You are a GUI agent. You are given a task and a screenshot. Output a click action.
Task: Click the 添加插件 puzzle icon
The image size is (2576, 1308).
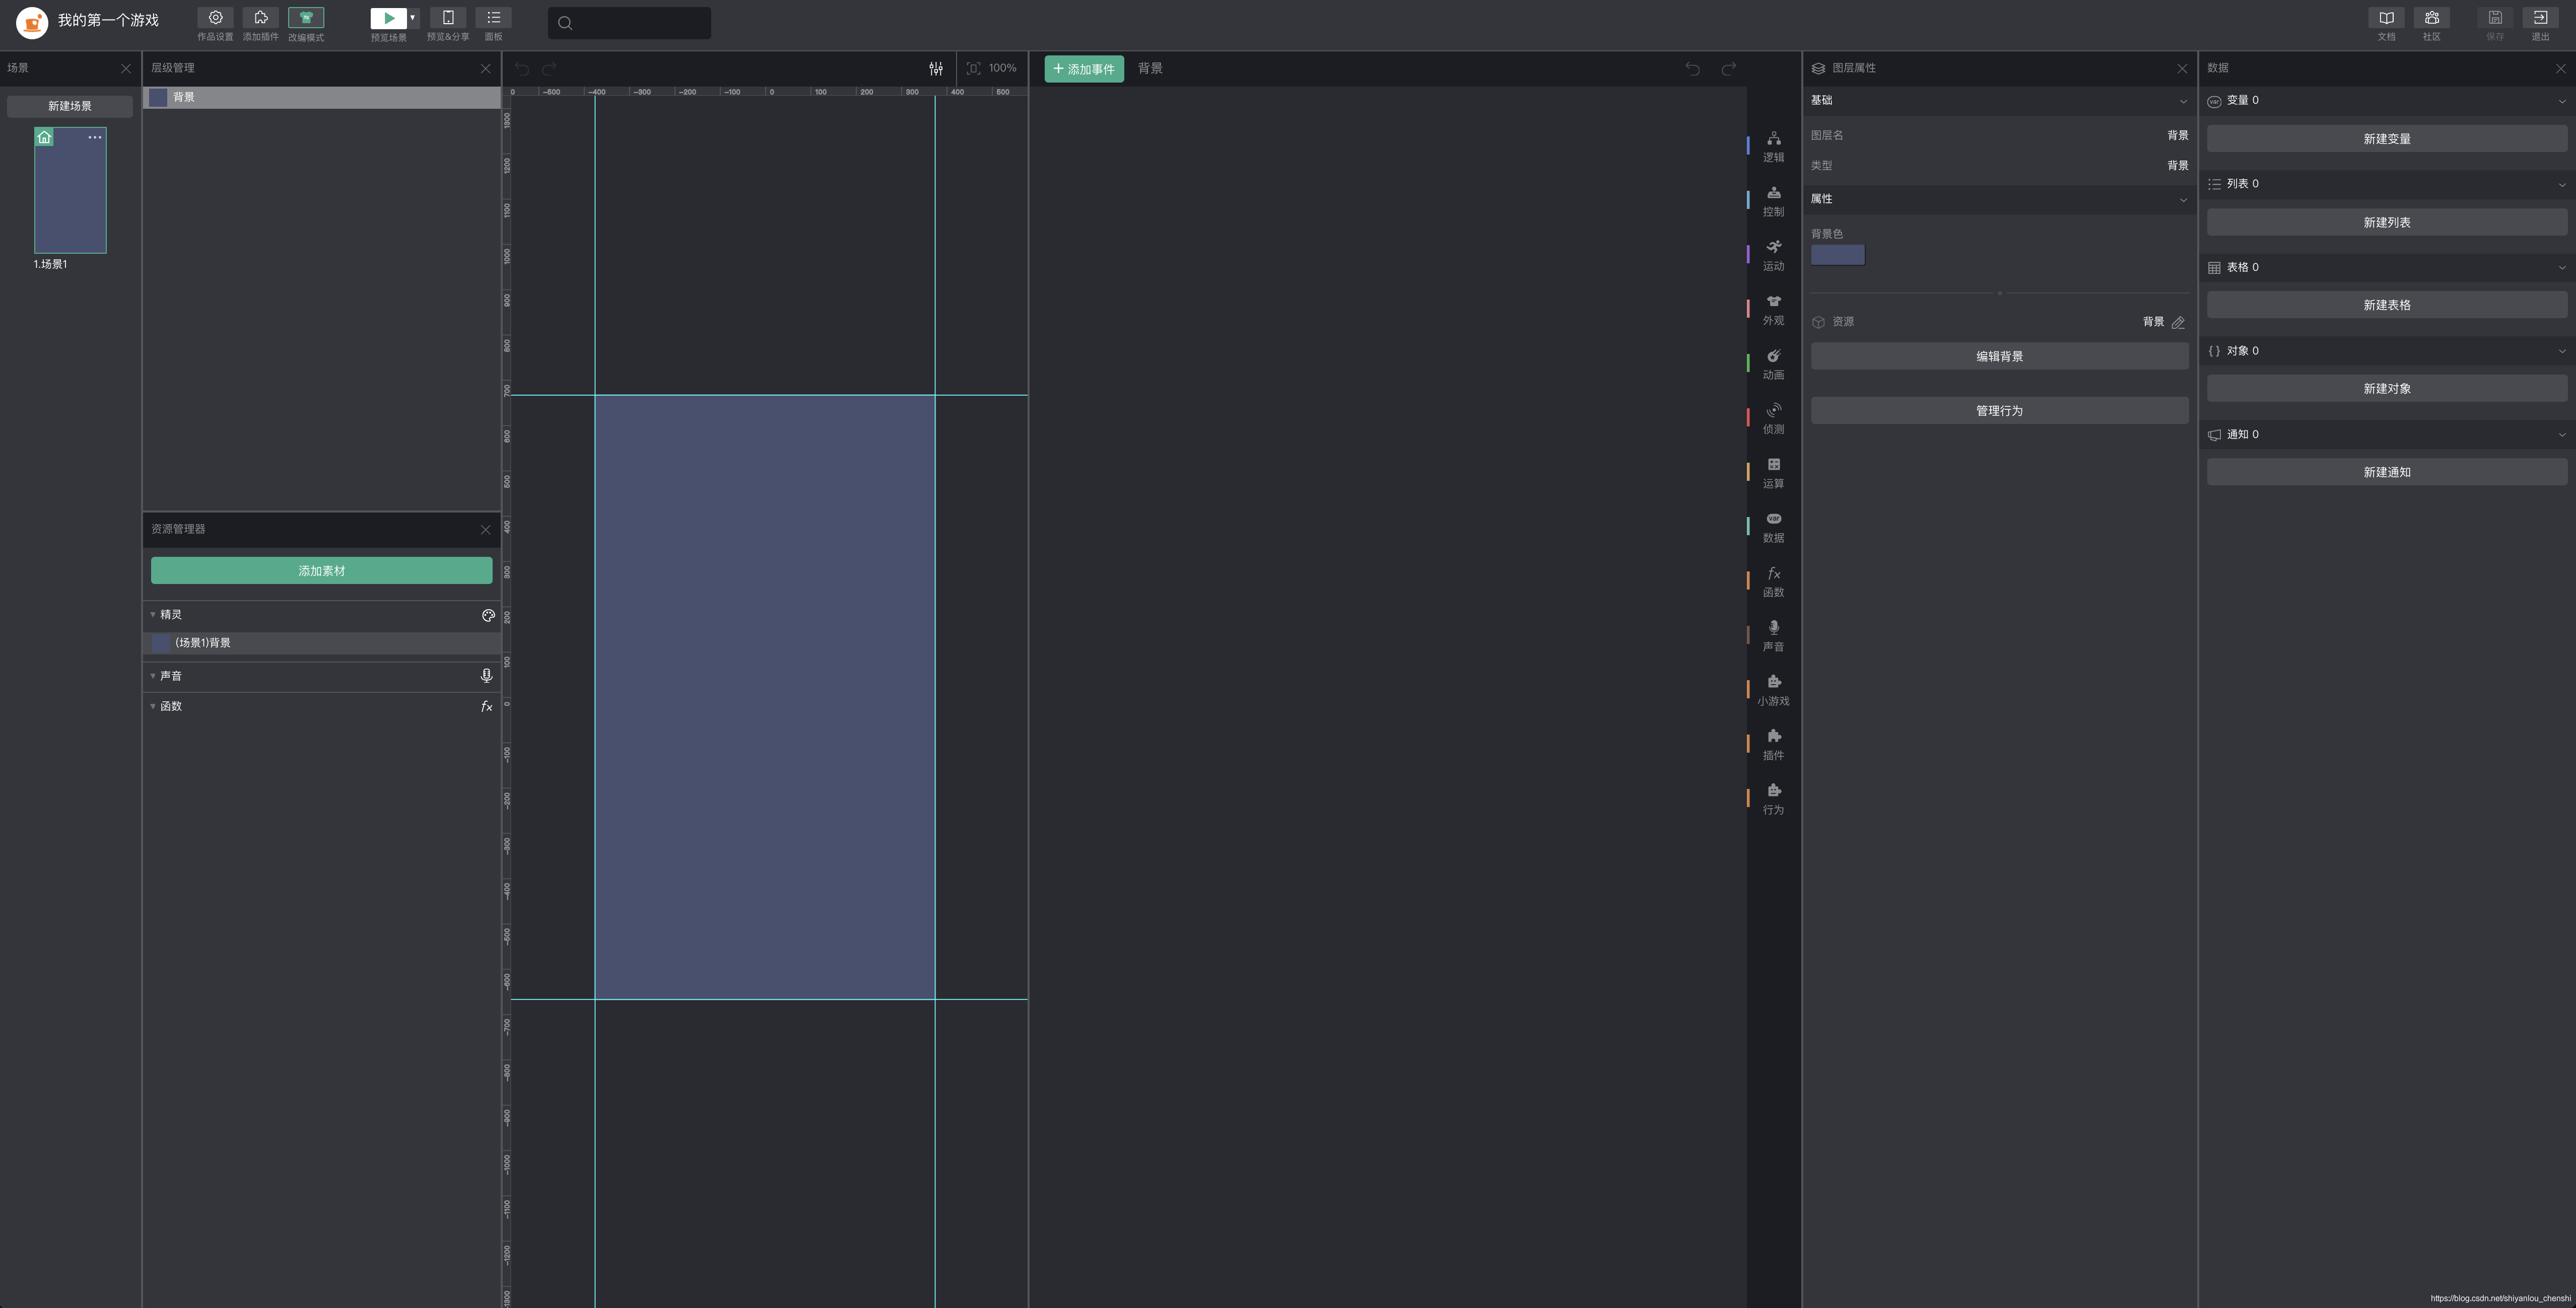260,18
